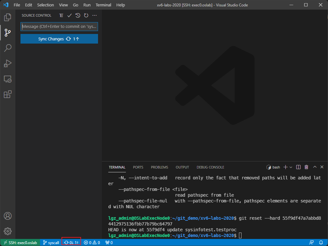Open the Run and Debug view

[x=8, y=63]
